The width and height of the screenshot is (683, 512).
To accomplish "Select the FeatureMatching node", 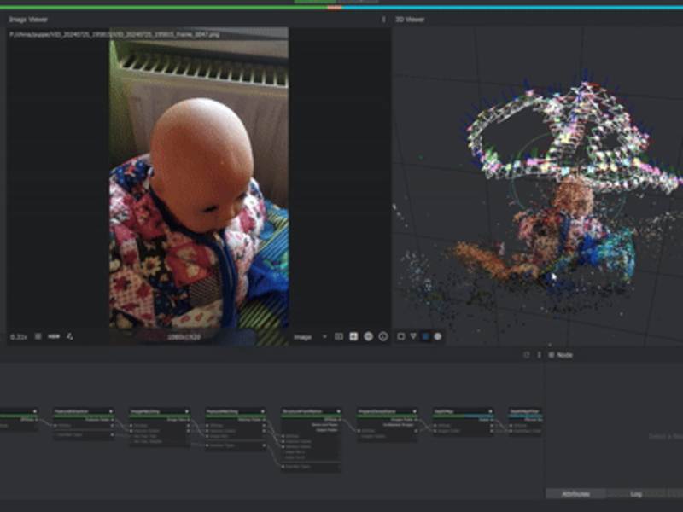I will tap(236, 429).
